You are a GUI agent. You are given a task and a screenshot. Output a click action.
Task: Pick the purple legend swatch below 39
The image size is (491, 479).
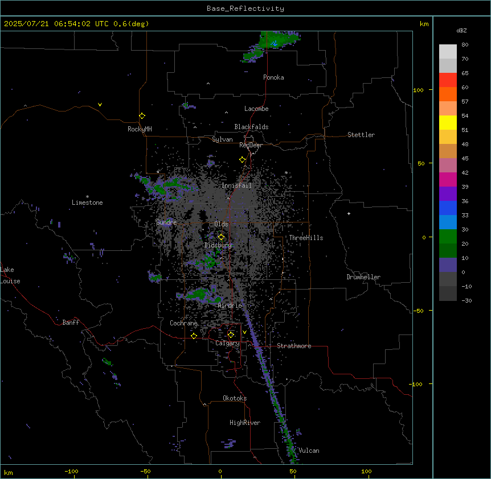point(448,194)
